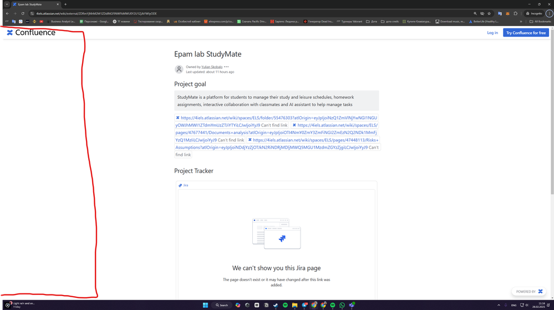This screenshot has width=554, height=310.
Task: Reload the page with the refresh icon
Action: [23, 13]
